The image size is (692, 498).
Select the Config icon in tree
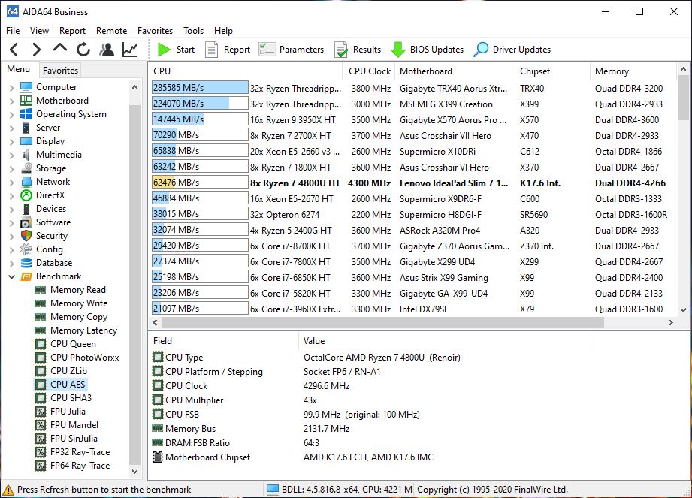click(x=26, y=249)
